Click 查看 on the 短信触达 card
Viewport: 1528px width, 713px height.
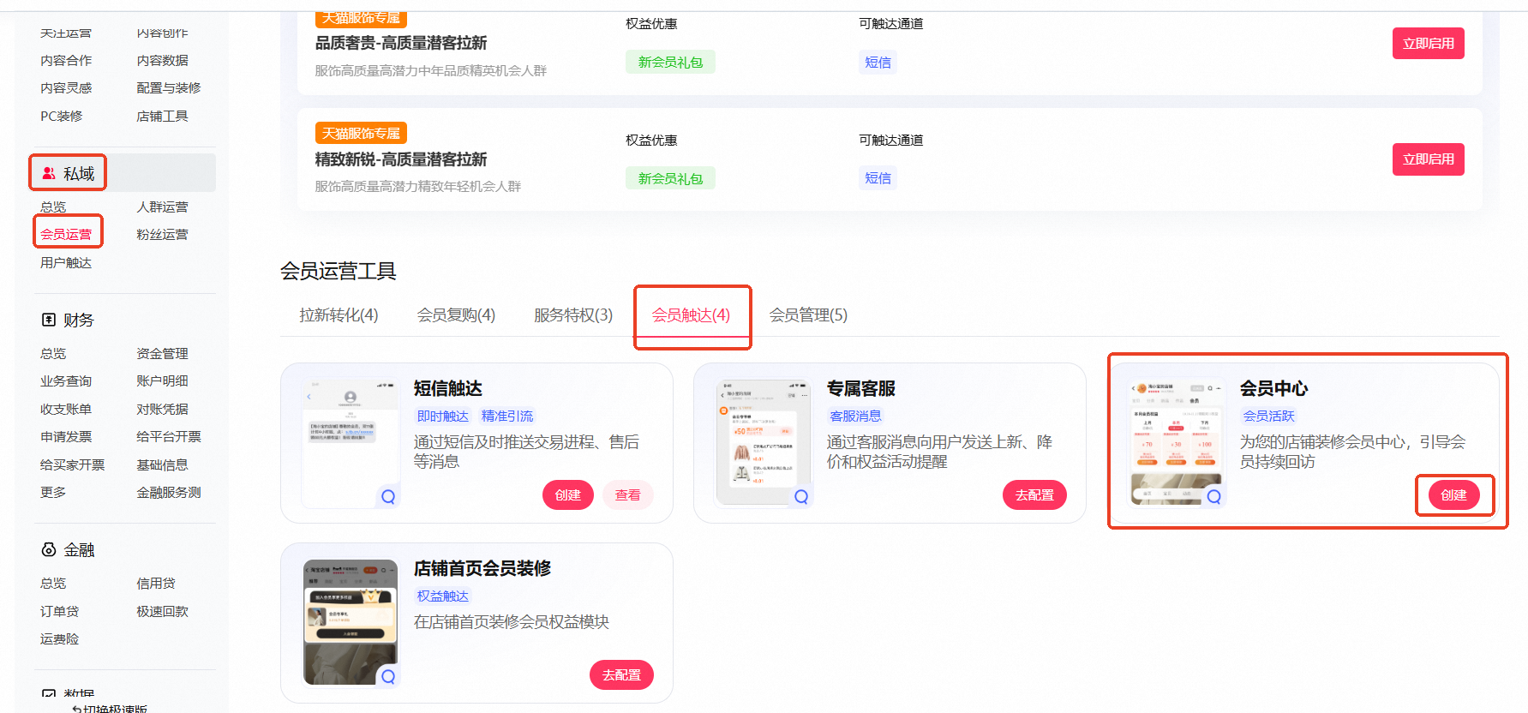[627, 495]
